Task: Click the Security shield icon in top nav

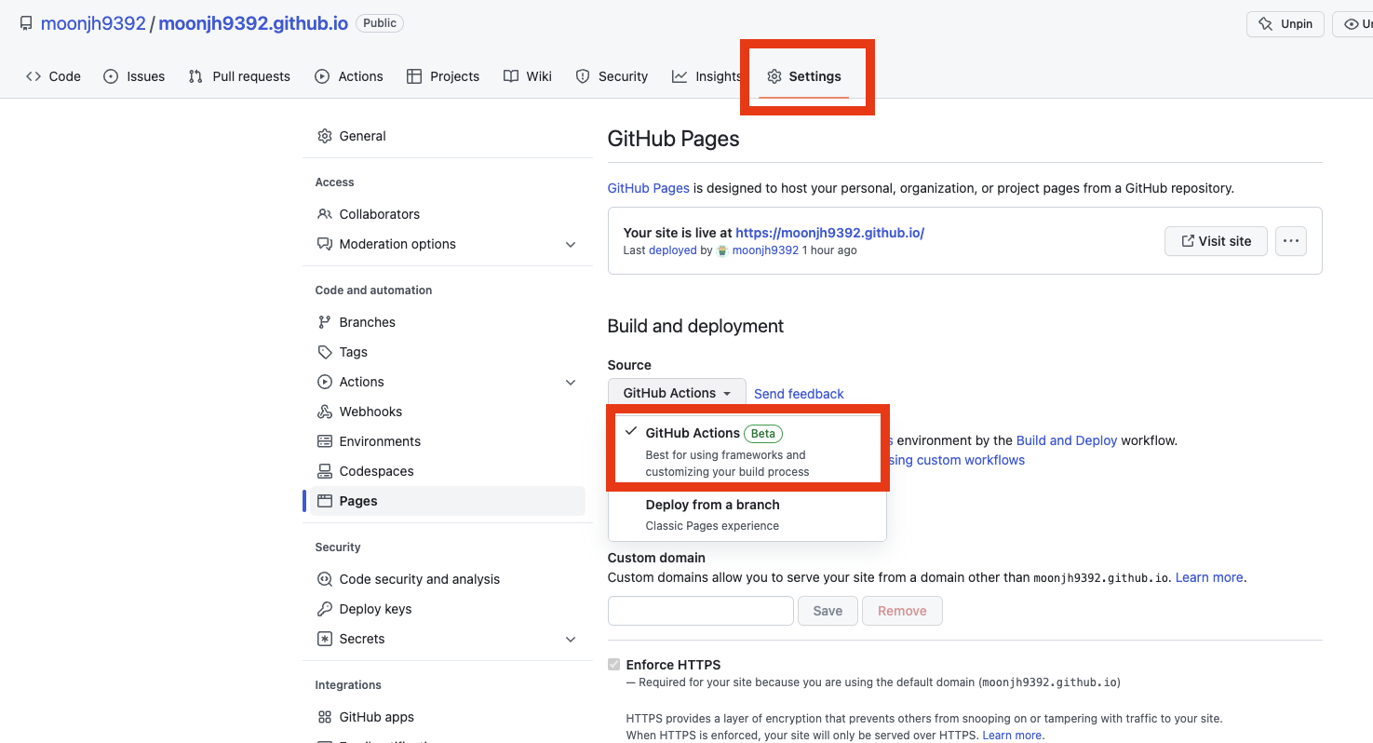Action: point(583,76)
